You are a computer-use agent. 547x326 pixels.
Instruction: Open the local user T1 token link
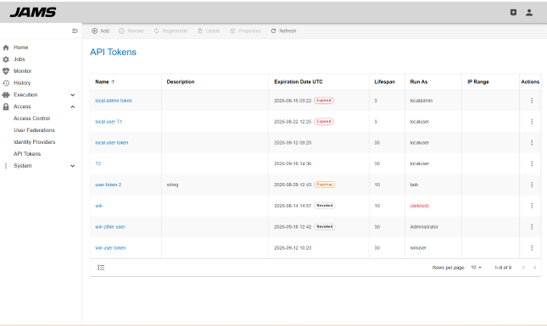pos(109,122)
